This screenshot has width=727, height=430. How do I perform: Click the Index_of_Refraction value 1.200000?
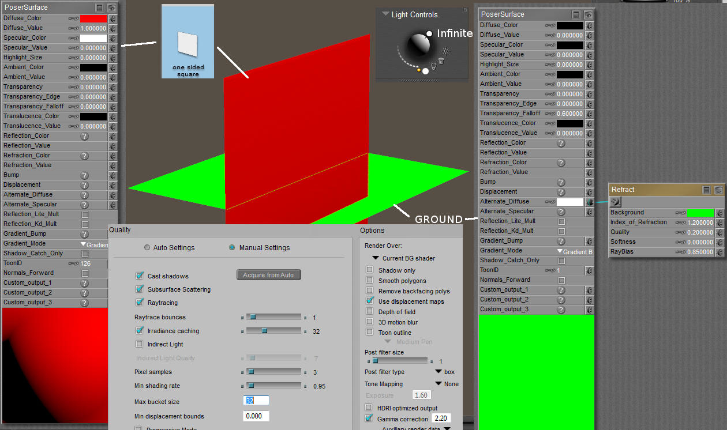701,222
